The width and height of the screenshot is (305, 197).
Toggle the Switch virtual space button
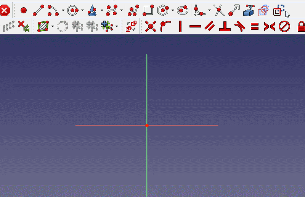pos(131,26)
